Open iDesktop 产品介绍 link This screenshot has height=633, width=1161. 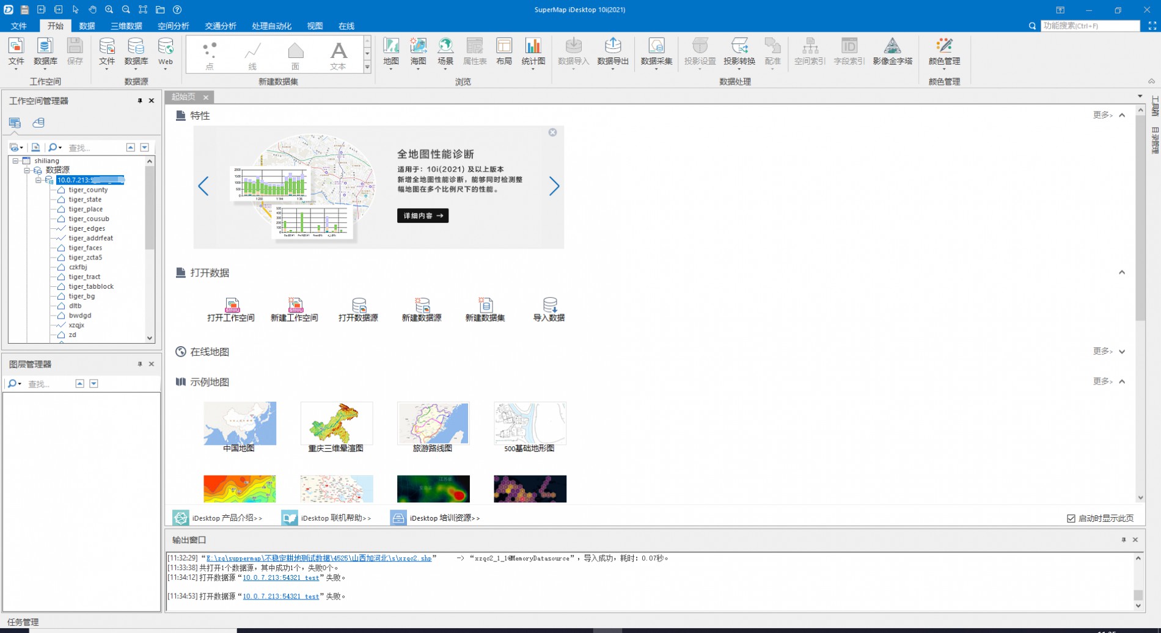click(218, 518)
